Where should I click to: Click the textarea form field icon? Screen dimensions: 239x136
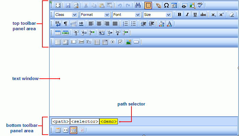point(66,42)
